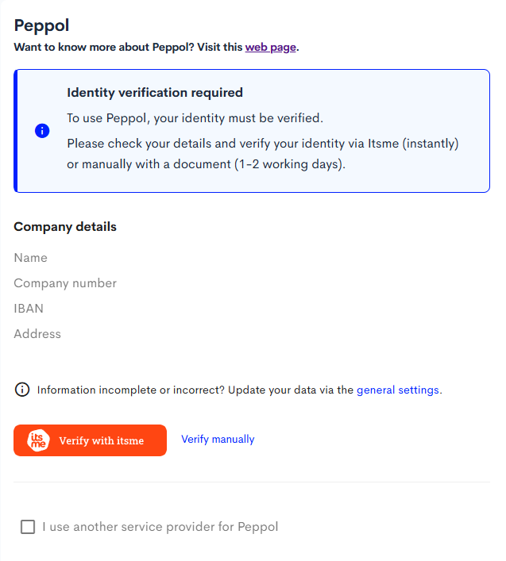
Task: Click the blue info icon in the verification banner
Action: (x=42, y=131)
